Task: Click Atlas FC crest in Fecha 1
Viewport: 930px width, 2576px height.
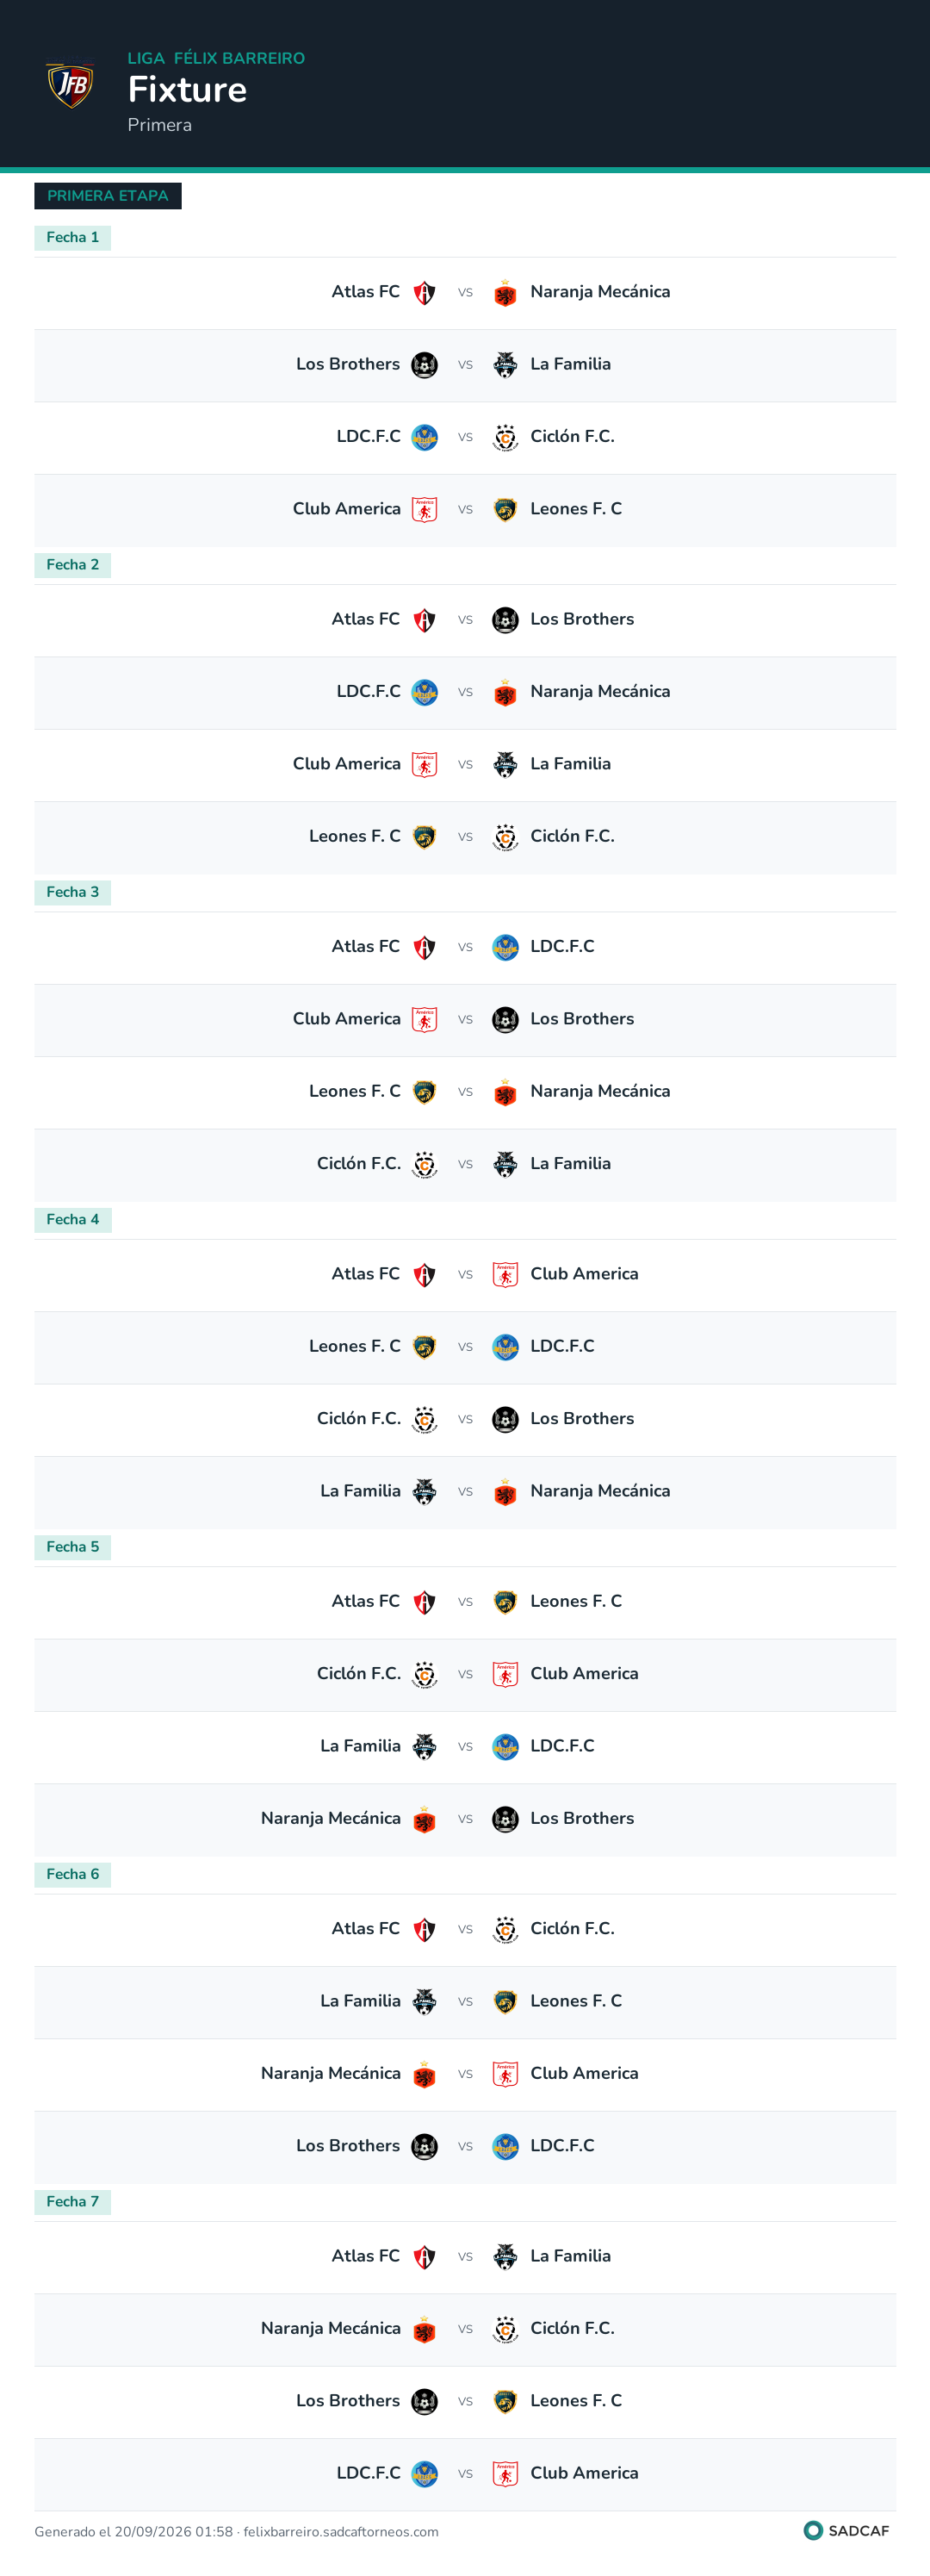Action: (x=424, y=293)
